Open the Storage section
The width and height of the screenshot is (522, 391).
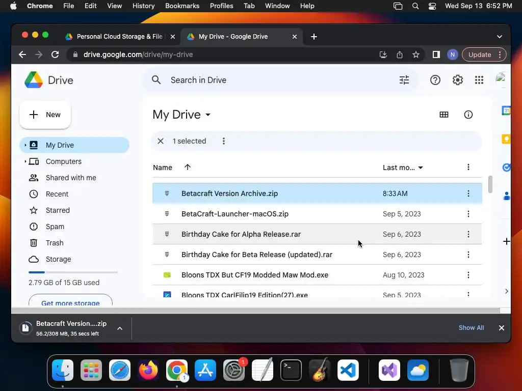pos(58,259)
